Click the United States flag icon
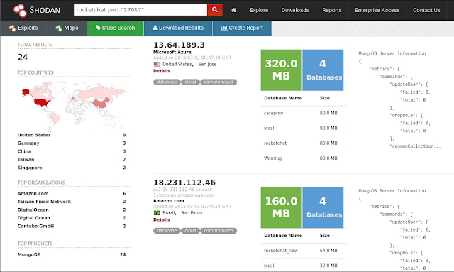This screenshot has width=454, height=272. click(x=157, y=64)
